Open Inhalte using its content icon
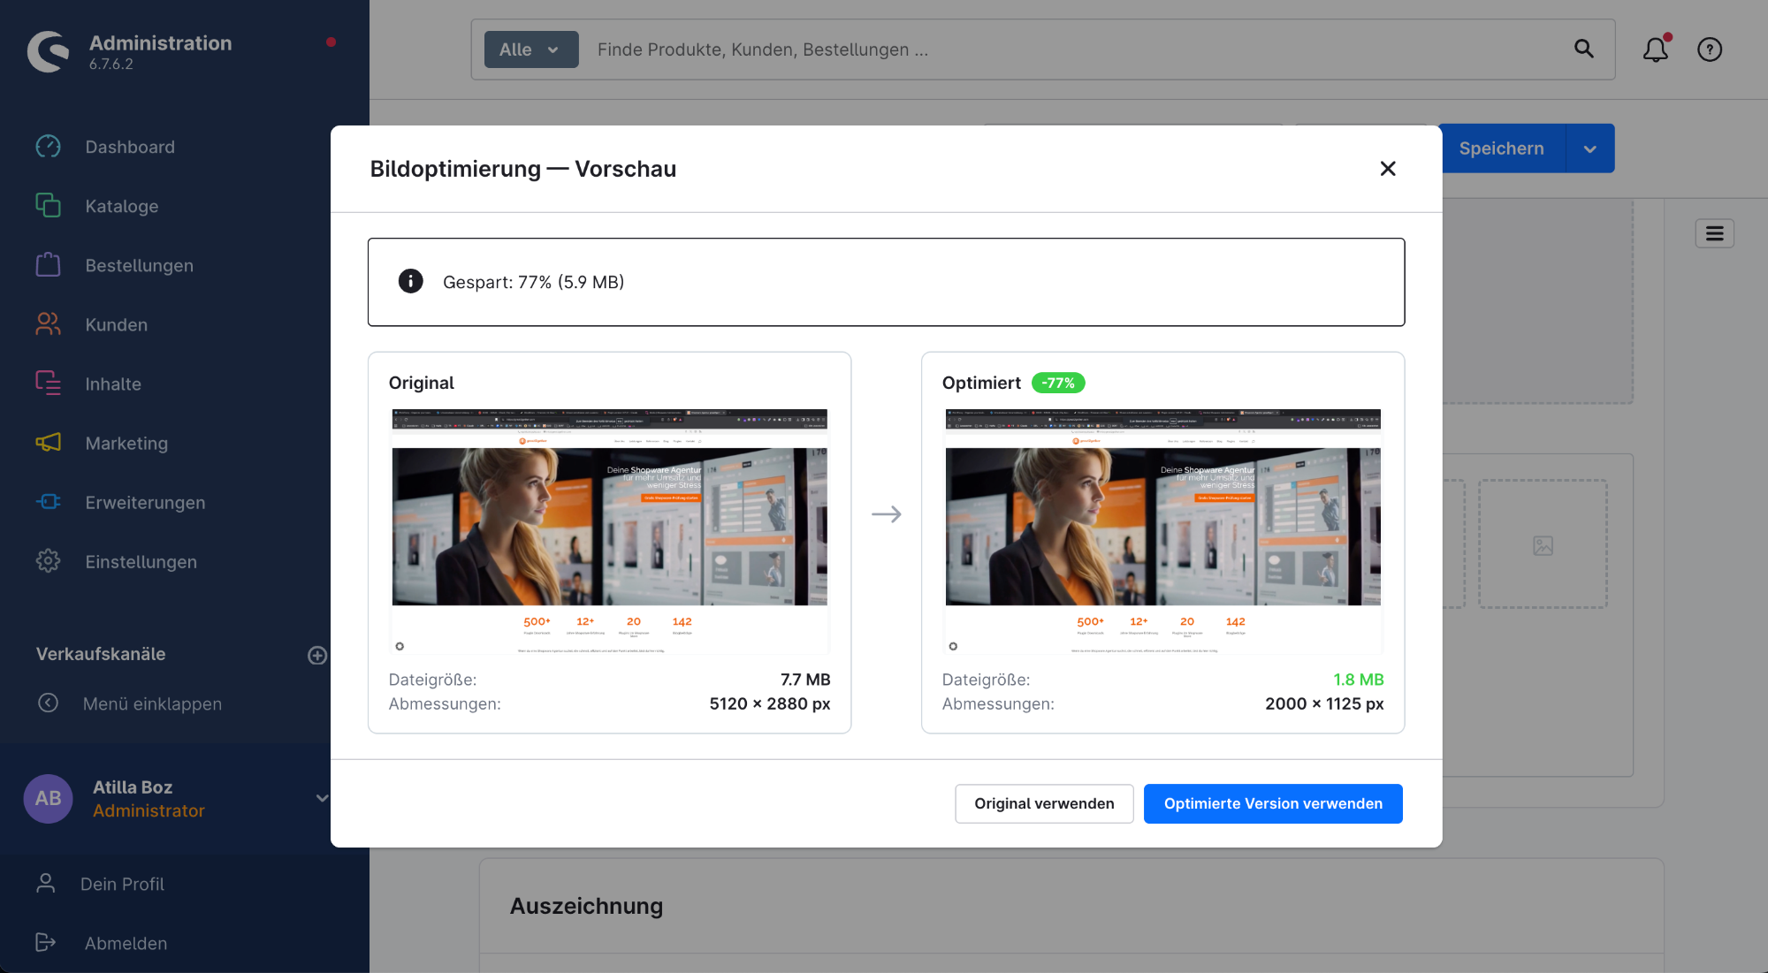 48,384
